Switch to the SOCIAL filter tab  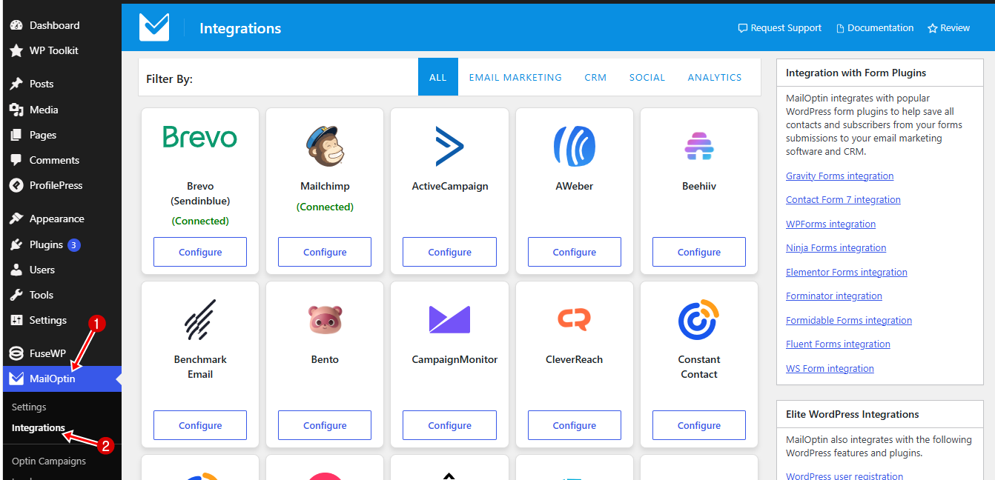point(647,77)
